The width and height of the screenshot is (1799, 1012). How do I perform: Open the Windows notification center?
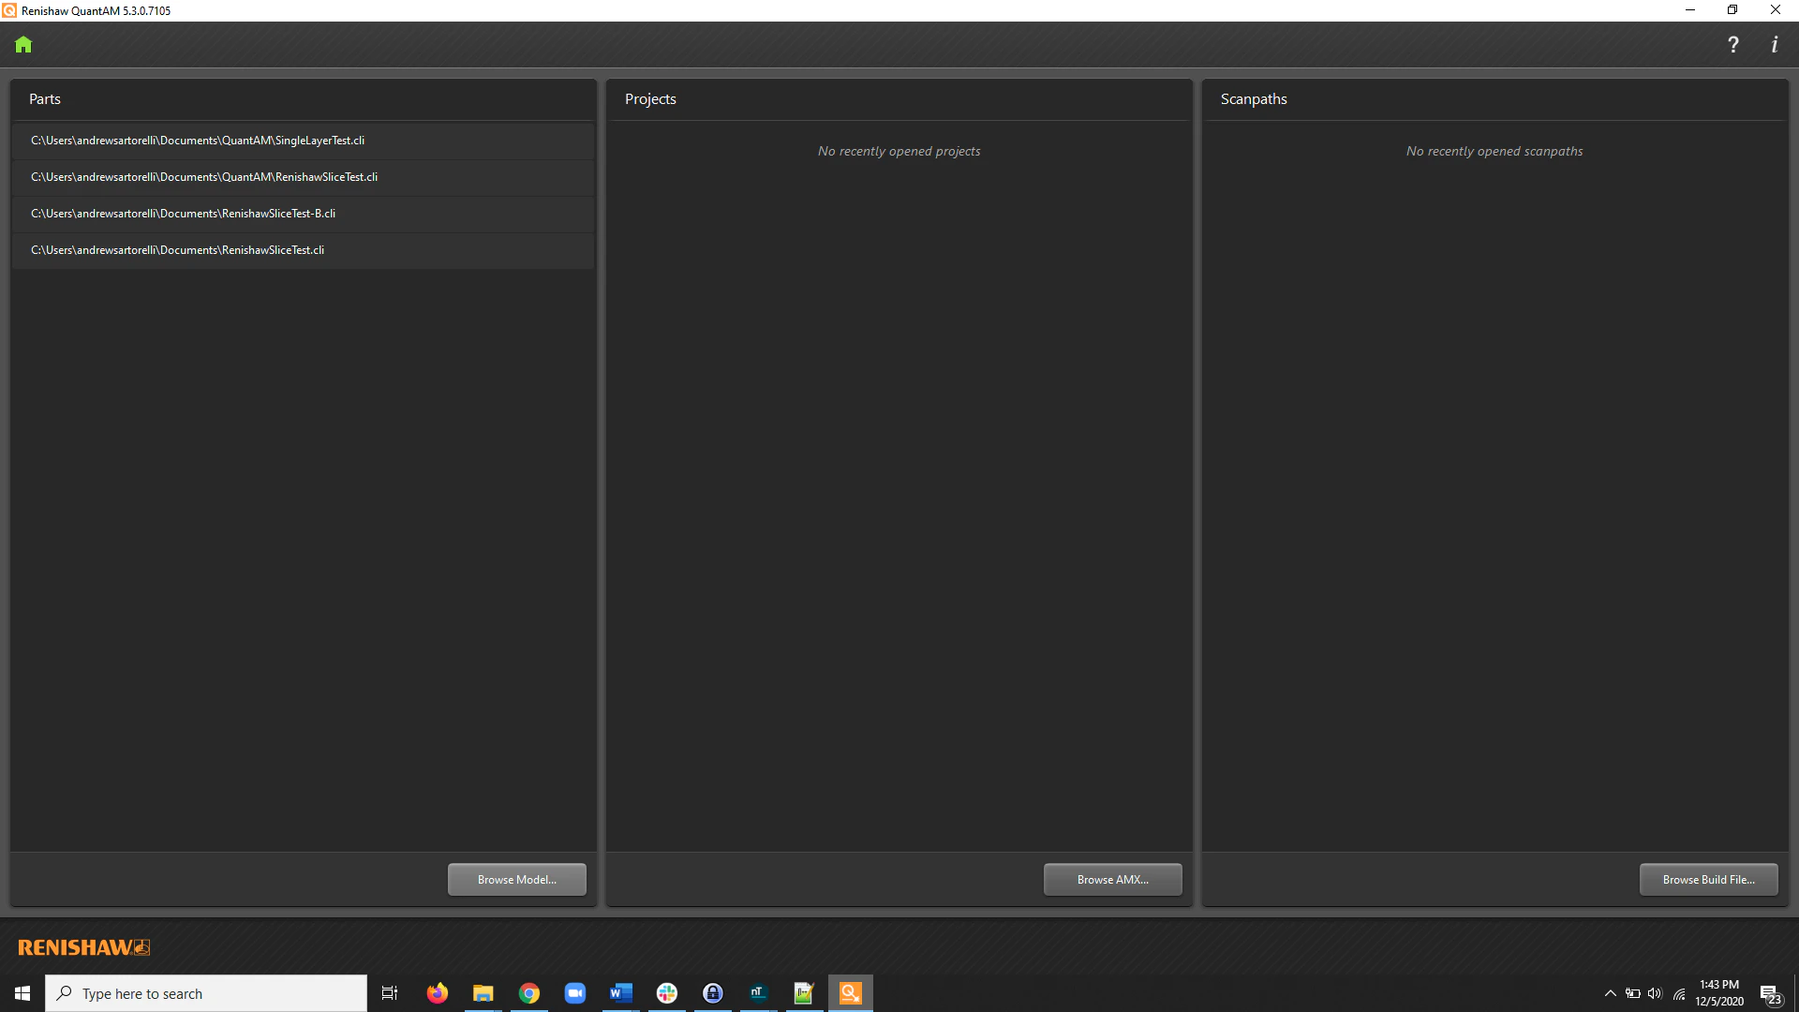(x=1769, y=994)
